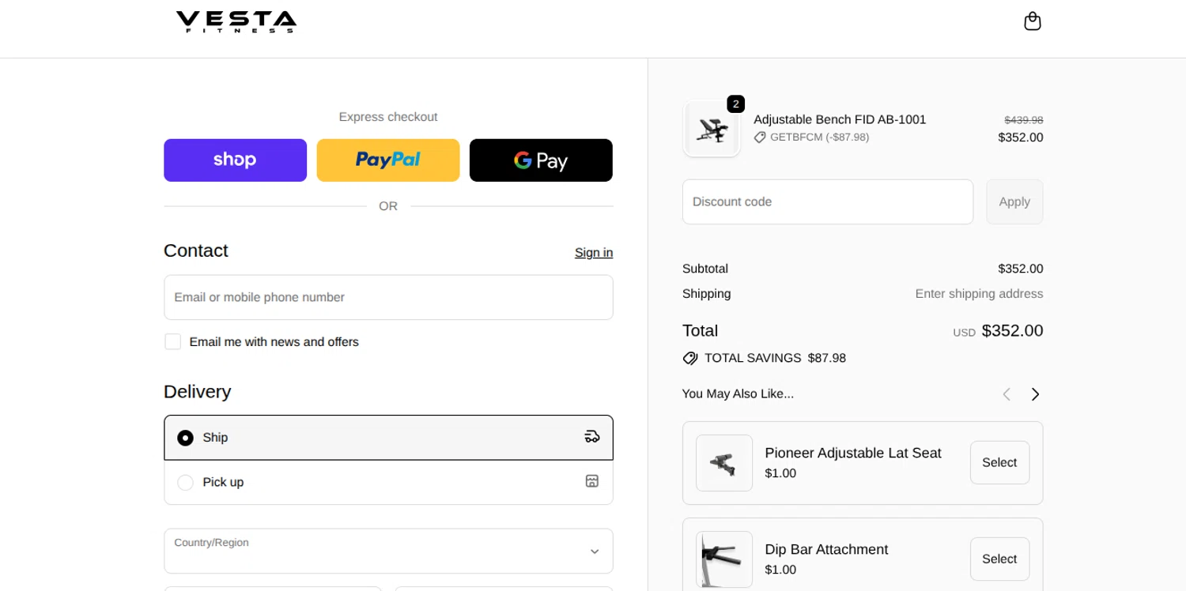Click the Total Savings tag icon
This screenshot has width=1186, height=591.
(689, 358)
